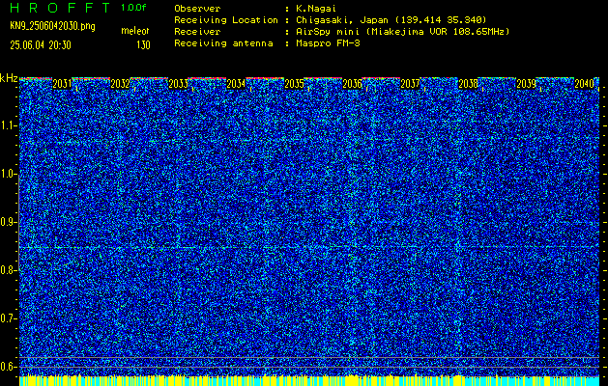Click the 2031 time marker
Viewport: 608px width, 386px height.
(62, 84)
